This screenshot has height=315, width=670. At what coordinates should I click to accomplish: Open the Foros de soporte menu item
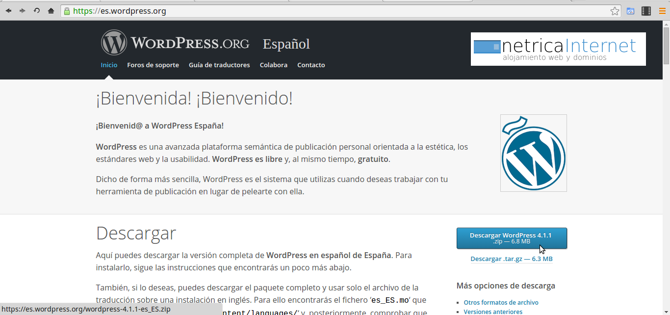[x=153, y=65]
